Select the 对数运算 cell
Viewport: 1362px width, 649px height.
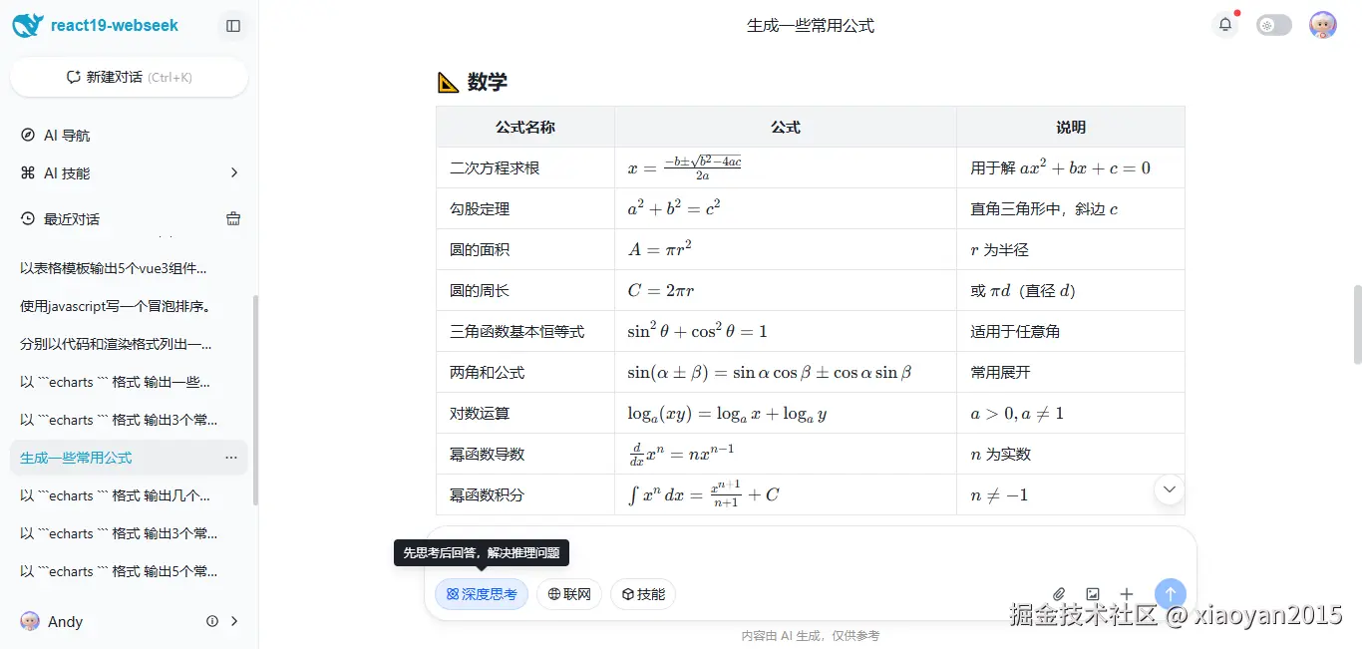point(525,413)
